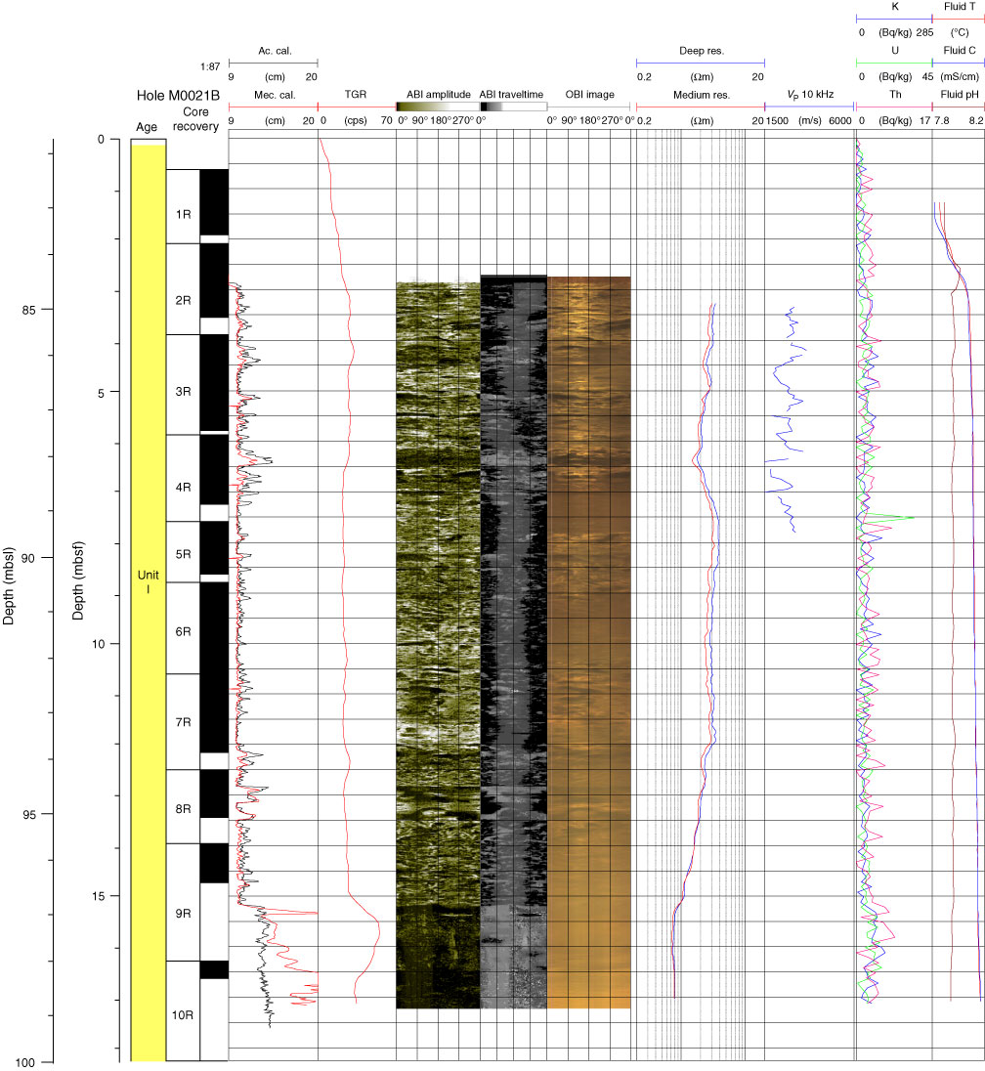Select the Fluid pH track label

click(958, 95)
